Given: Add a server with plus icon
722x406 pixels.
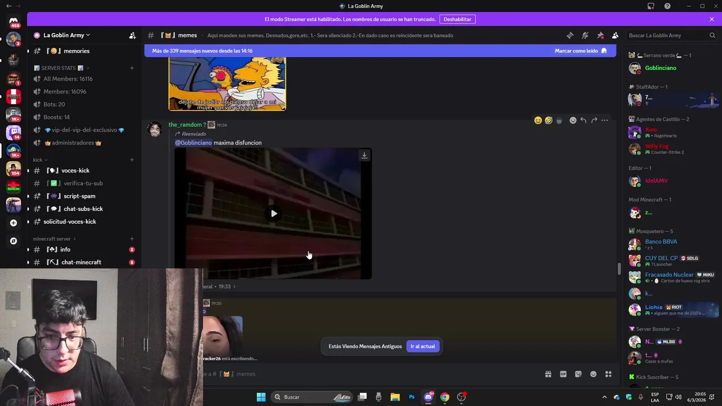Looking at the screenshot, I should [14, 223].
